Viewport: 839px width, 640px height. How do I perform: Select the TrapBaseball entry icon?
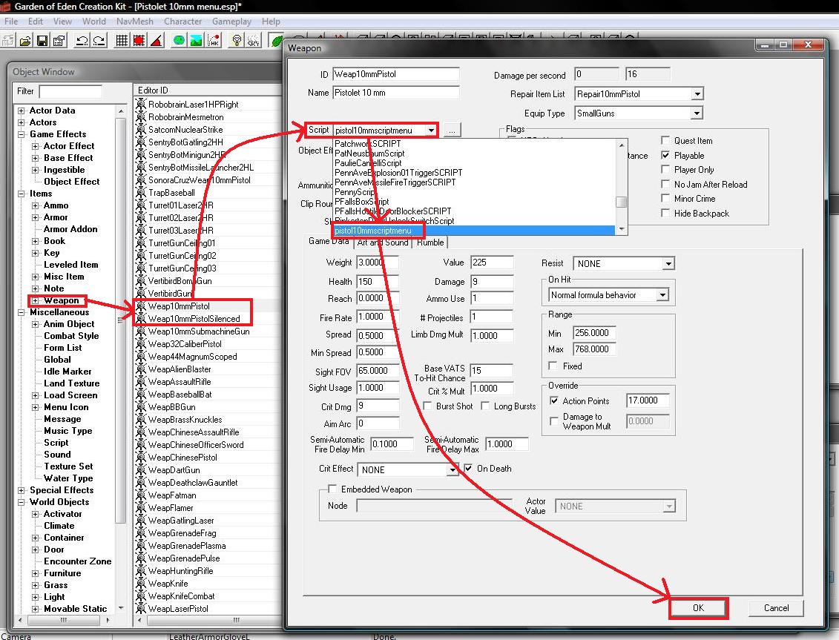141,192
